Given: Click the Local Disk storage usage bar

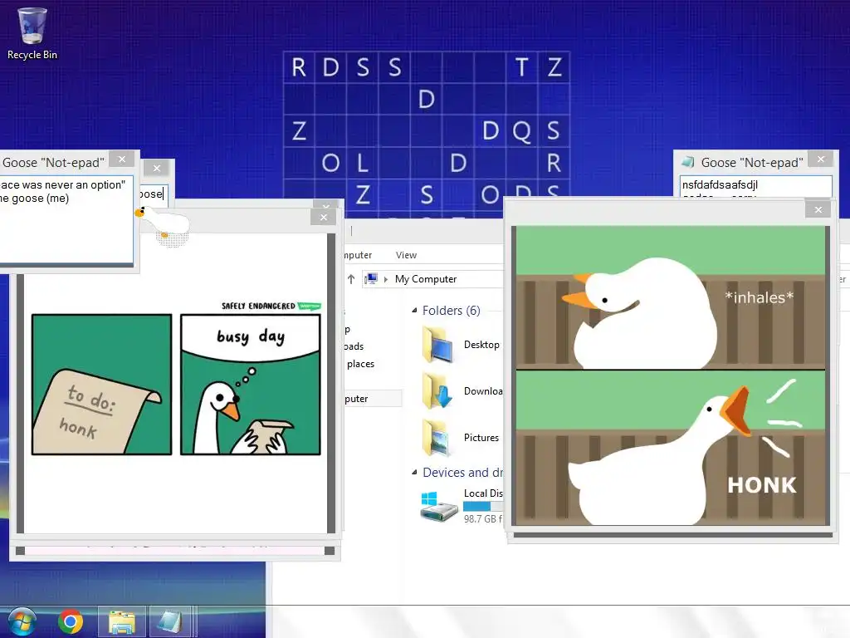Looking at the screenshot, I should 483,506.
